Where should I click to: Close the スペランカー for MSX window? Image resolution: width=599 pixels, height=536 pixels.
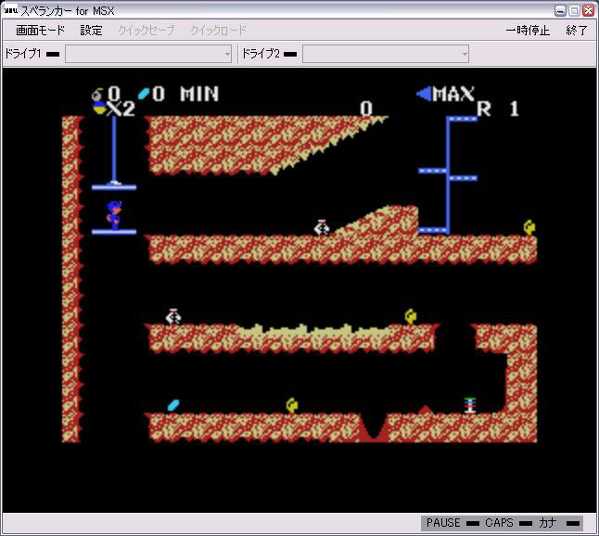click(x=588, y=11)
